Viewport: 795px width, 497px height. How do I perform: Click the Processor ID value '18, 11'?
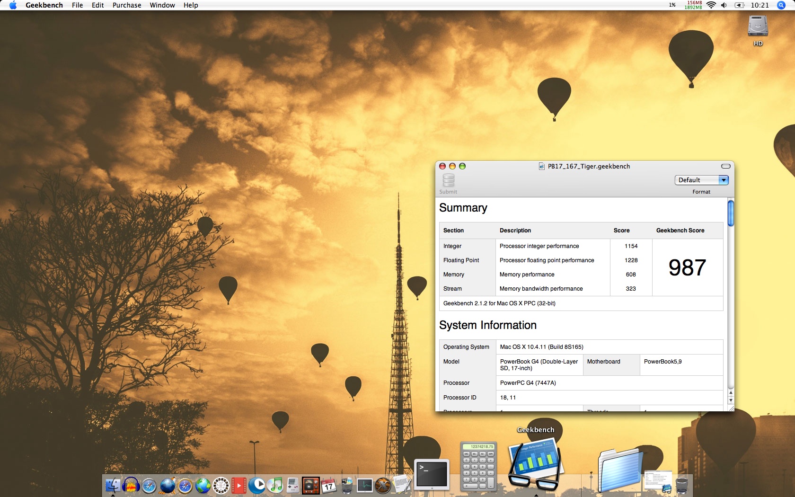click(x=508, y=398)
